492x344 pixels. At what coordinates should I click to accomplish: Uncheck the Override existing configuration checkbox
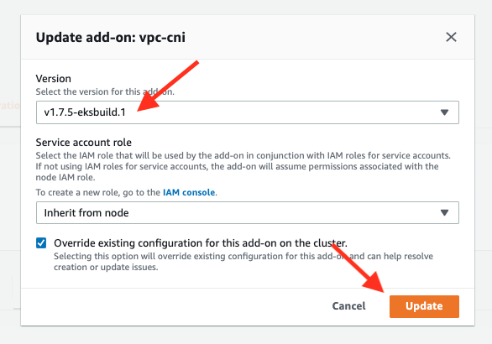(41, 243)
